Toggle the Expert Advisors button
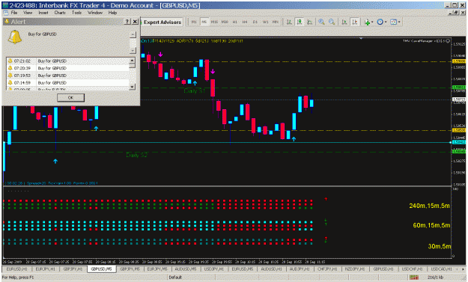Image resolution: width=468 pixels, height=282 pixels. pyautogui.click(x=161, y=22)
